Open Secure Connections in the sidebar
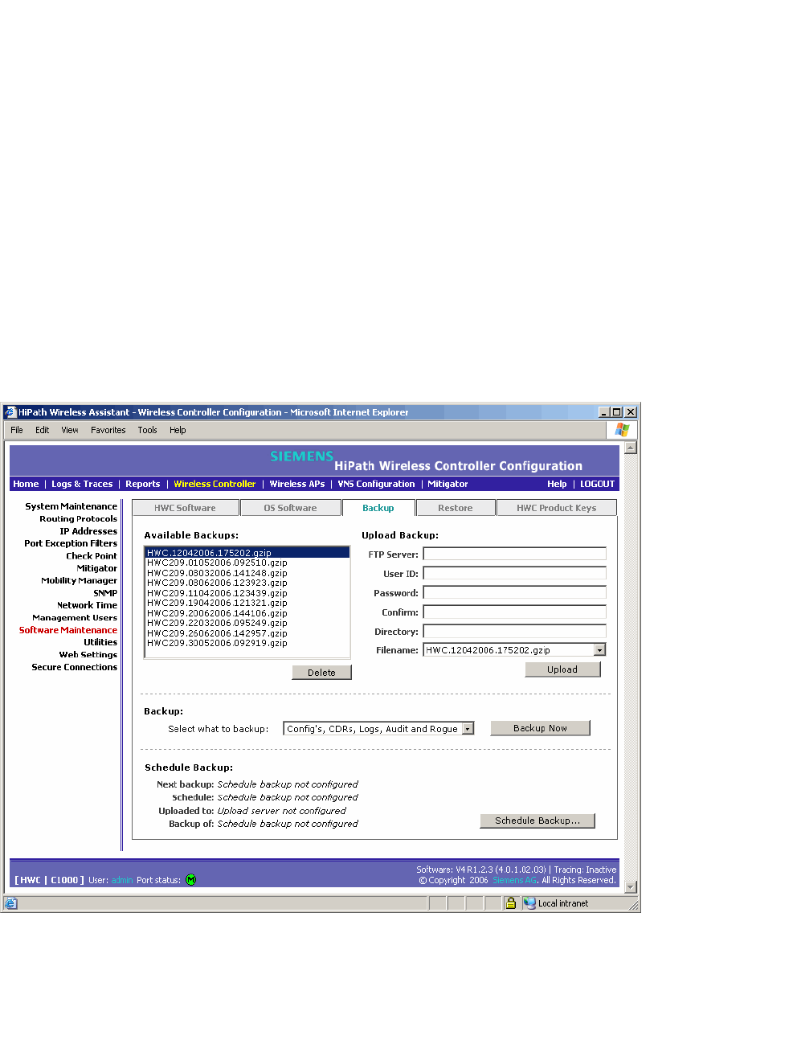The height and width of the screenshot is (1056, 797). point(74,667)
